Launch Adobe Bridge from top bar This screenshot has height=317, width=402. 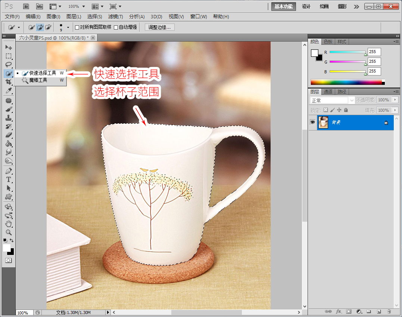pyautogui.click(x=26, y=7)
